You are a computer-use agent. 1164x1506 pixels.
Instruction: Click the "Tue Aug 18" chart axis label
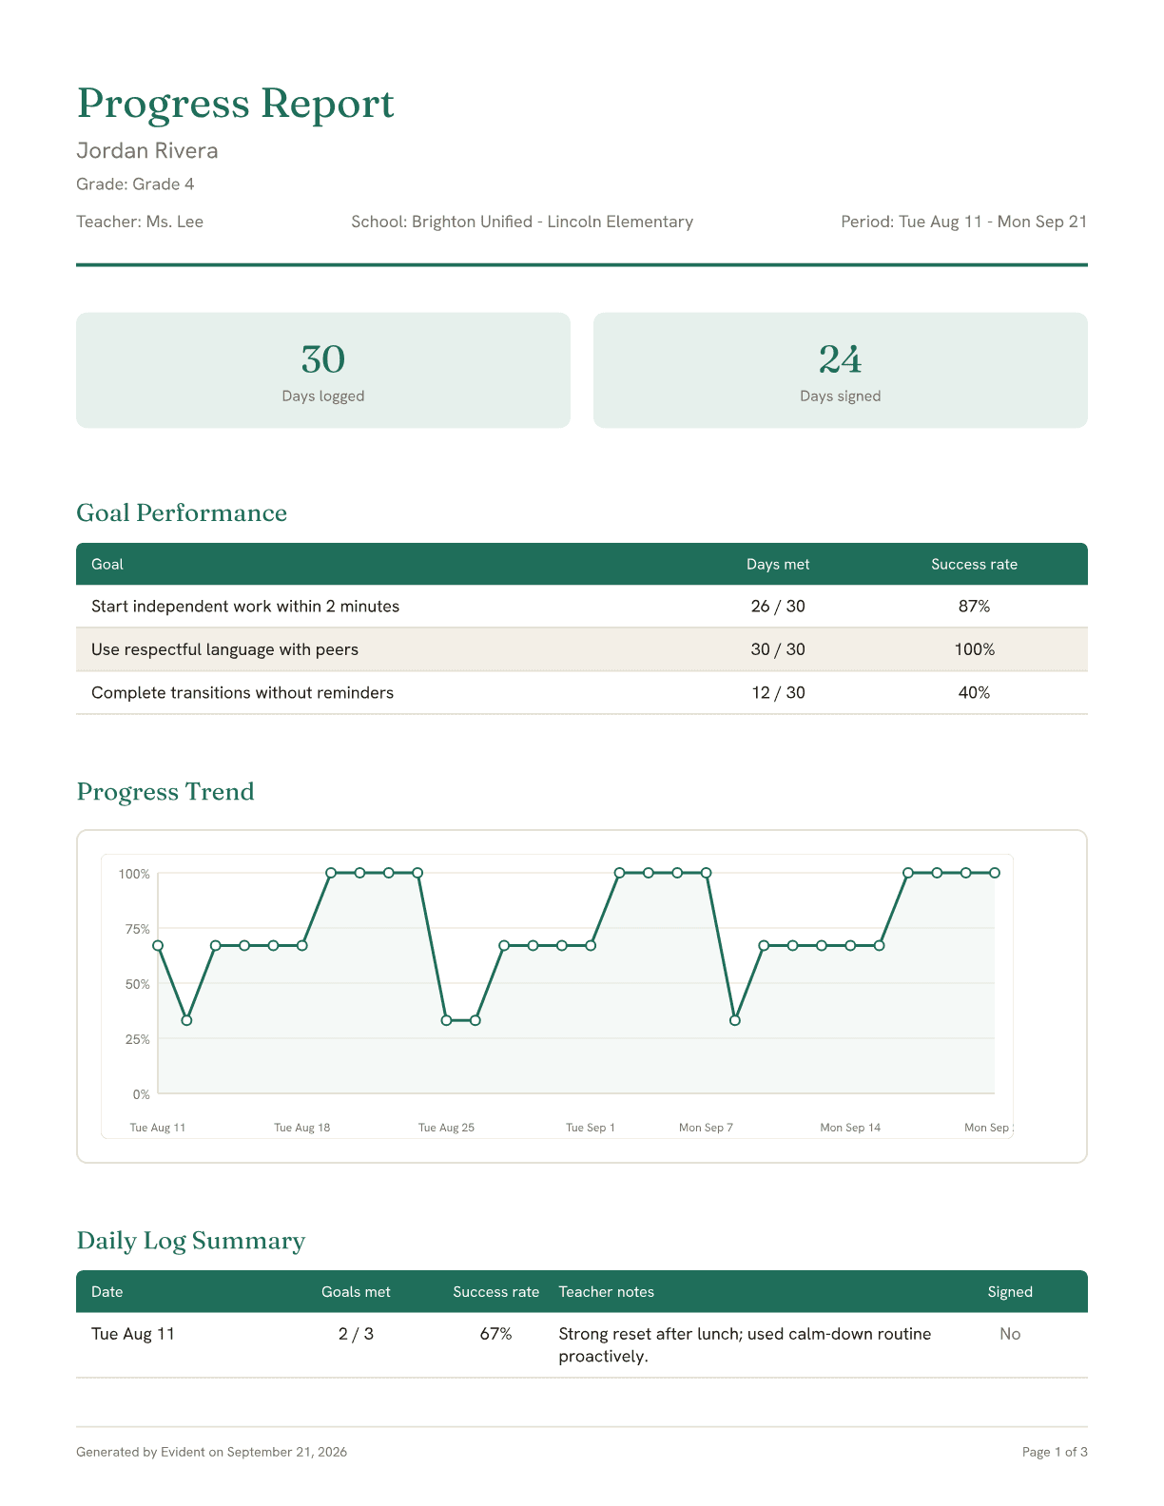[302, 1128]
